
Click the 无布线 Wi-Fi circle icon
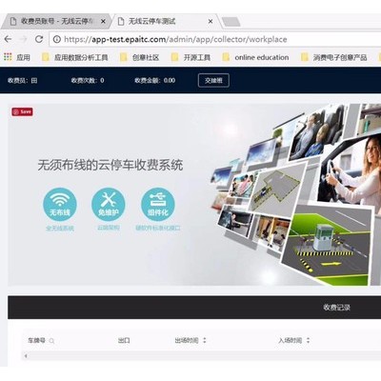click(60, 205)
